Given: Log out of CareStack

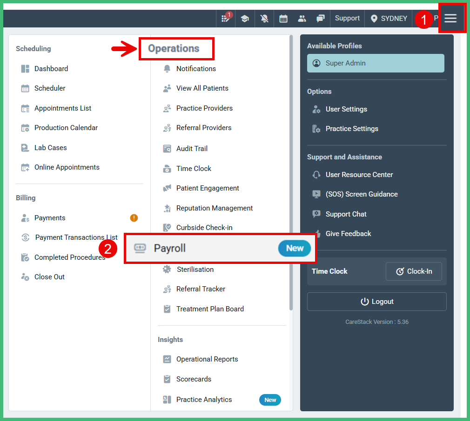Looking at the screenshot, I should click(376, 302).
